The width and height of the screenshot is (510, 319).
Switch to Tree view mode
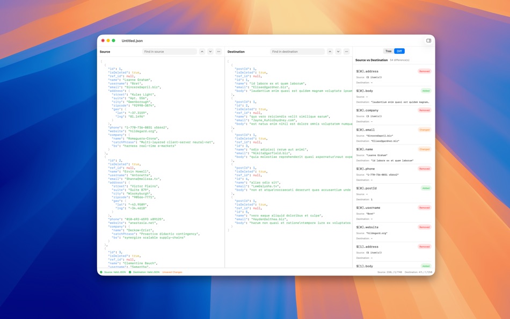coord(388,50)
